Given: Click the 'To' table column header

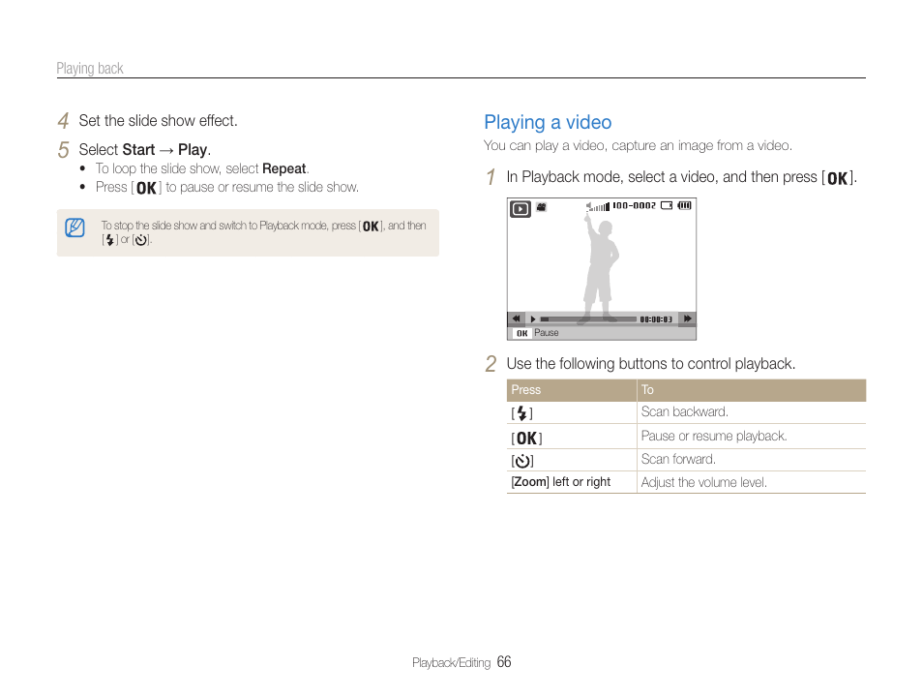Looking at the screenshot, I should point(647,390).
